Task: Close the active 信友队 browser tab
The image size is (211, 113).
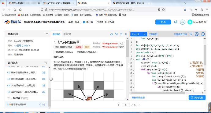Action: click(x=108, y=3)
